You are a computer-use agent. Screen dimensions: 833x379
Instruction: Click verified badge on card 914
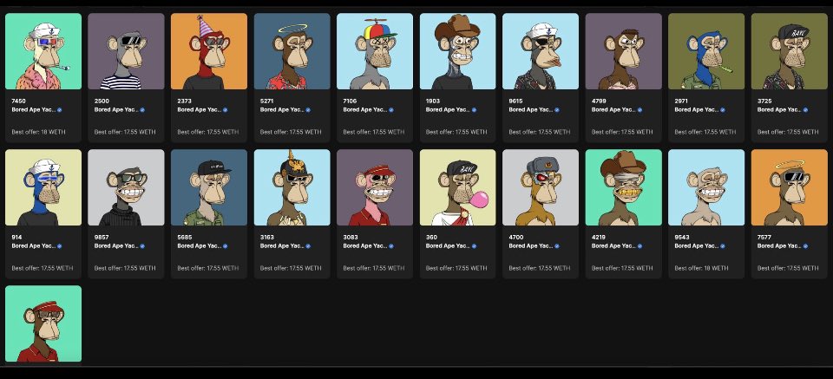click(x=60, y=245)
